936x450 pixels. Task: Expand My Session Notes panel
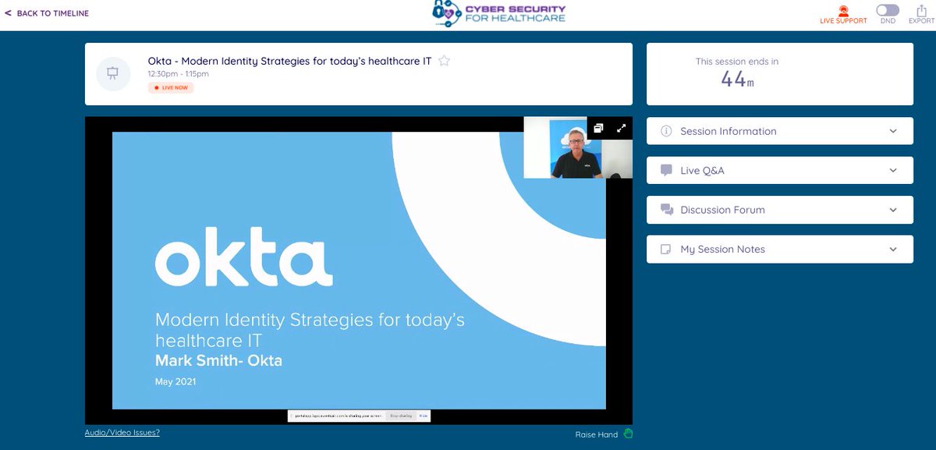coord(780,249)
